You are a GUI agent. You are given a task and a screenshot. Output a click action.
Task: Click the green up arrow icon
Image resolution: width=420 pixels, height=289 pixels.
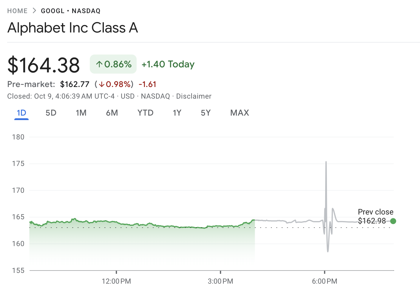99,64
